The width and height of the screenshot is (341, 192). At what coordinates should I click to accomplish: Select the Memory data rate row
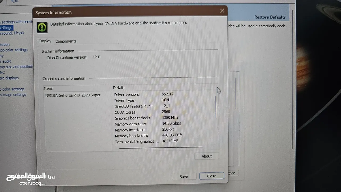click(148, 124)
